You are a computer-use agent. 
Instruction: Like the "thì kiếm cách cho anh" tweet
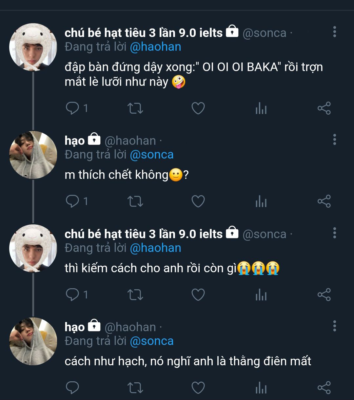point(198,295)
